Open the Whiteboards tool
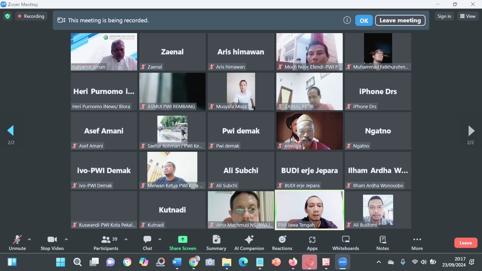The width and height of the screenshot is (482, 271). tap(346, 243)
